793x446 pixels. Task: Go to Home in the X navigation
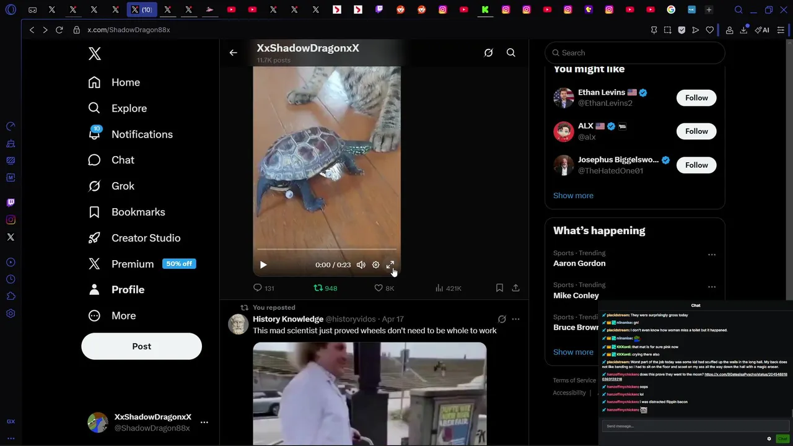(114, 82)
